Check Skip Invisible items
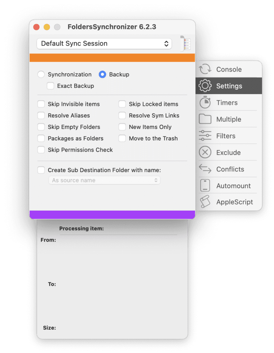Image resolution: width=274 pixels, height=353 pixels. (41, 104)
